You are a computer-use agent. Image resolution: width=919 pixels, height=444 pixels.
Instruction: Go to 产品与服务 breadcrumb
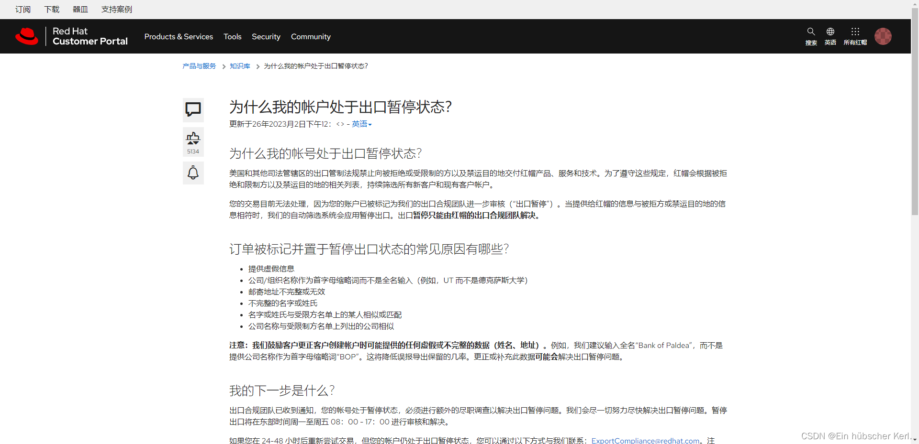click(199, 66)
